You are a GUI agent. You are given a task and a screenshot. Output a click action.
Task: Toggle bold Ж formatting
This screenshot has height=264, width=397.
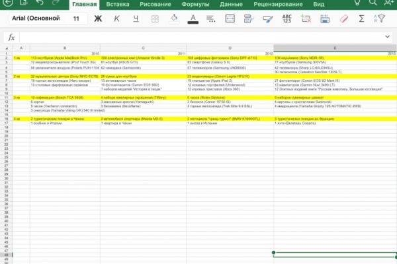tap(98, 18)
